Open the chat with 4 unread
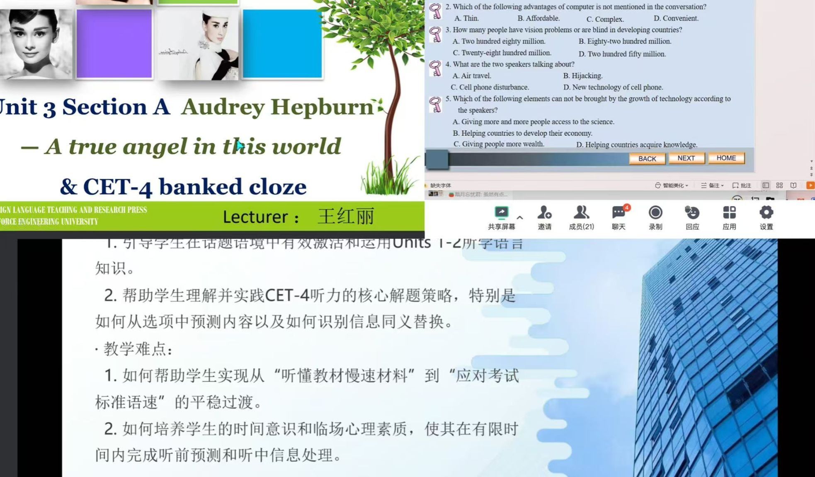This screenshot has width=815, height=477. coord(618,213)
